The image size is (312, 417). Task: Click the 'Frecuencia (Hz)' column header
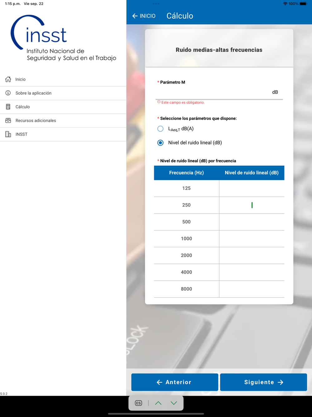(187, 173)
